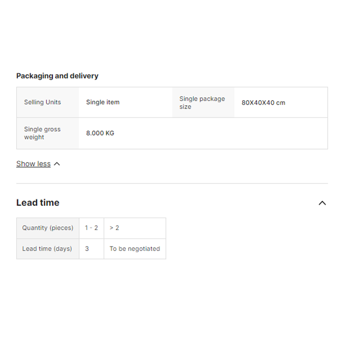Select the 1 - 2 quantity cell

point(91,228)
